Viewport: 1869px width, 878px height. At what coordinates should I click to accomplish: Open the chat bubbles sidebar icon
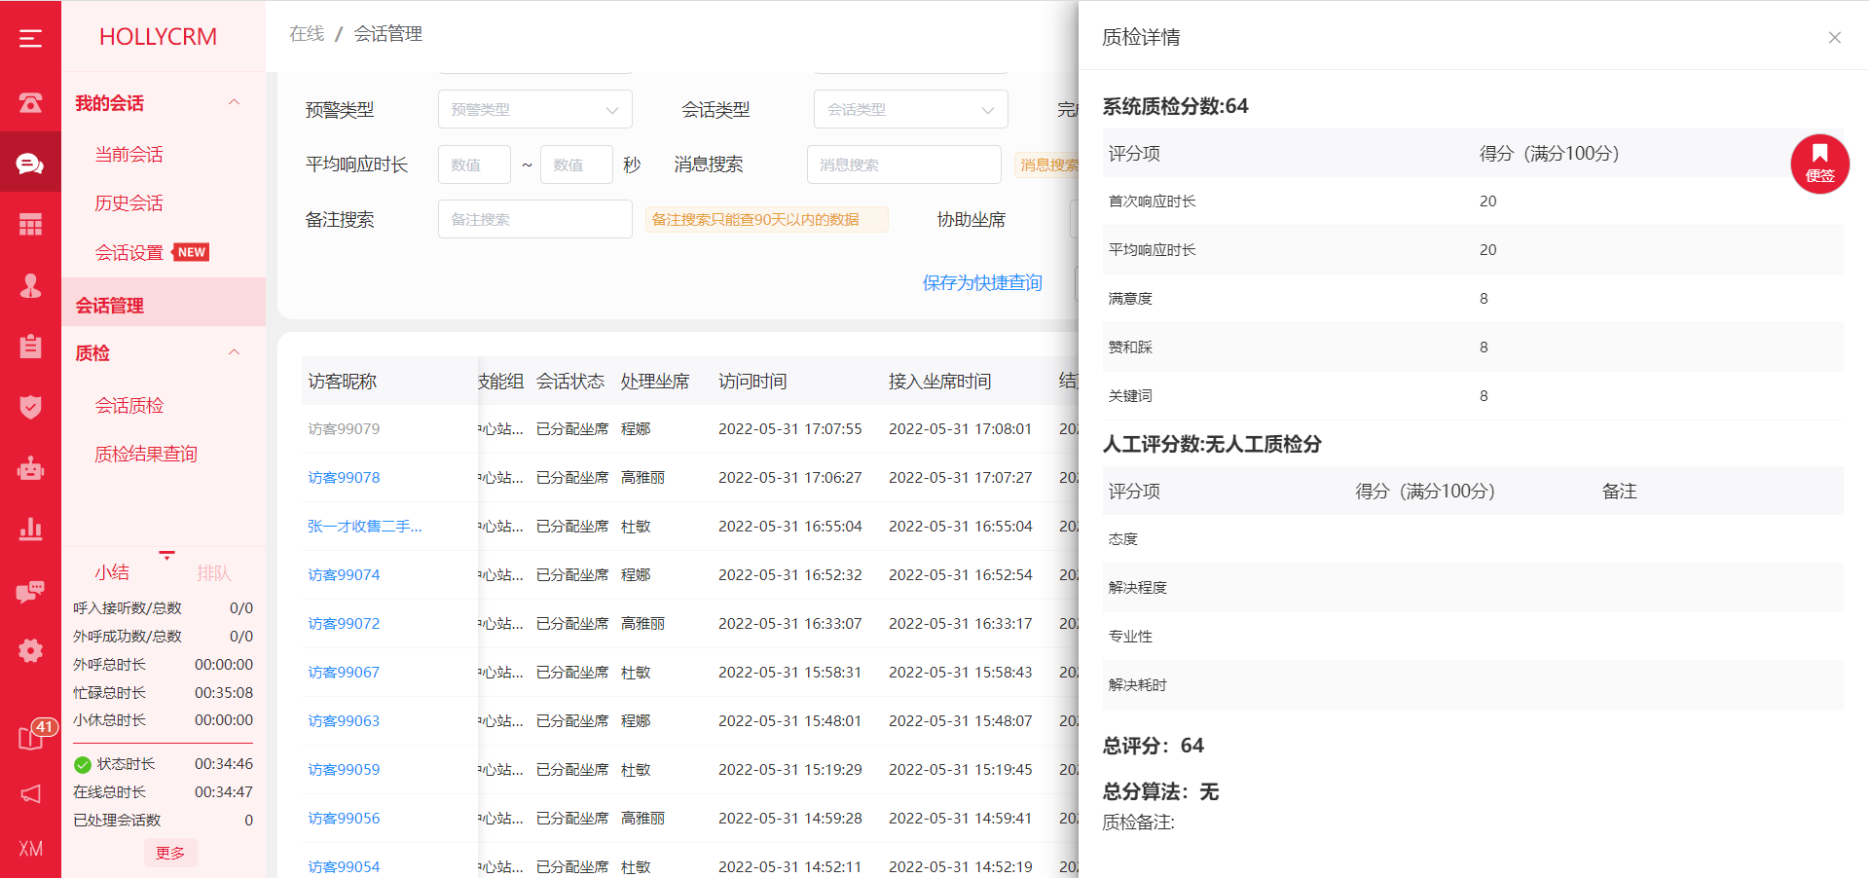[x=30, y=164]
